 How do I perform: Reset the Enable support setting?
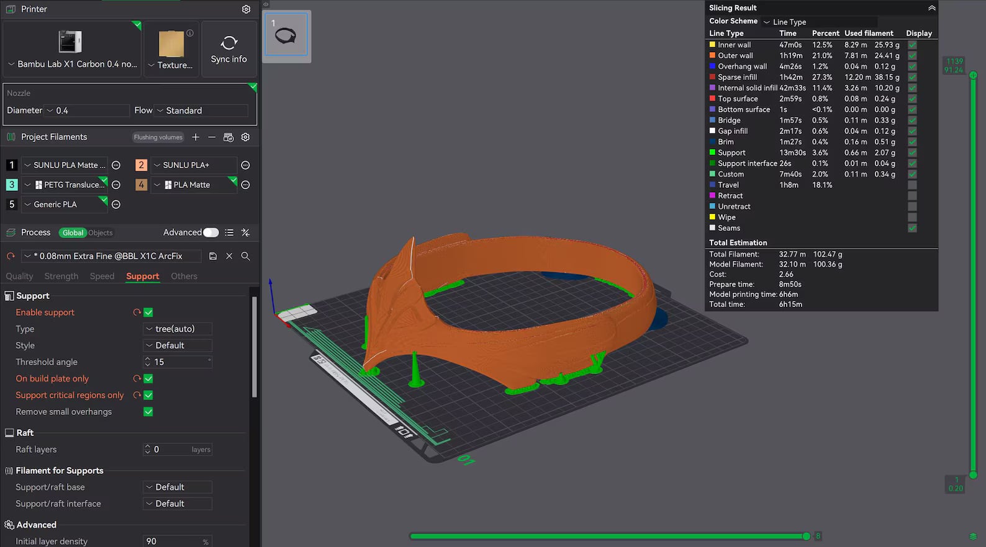click(137, 313)
